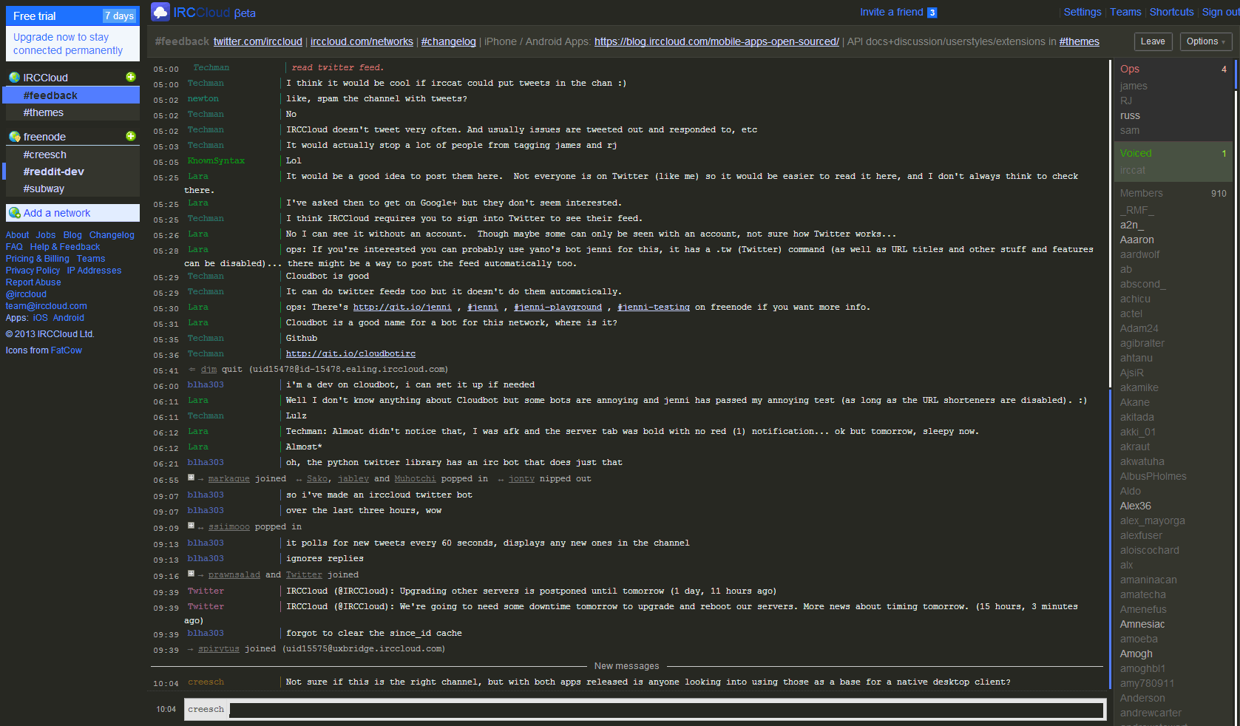Click Sign out
Viewport: 1240px width, 726px height.
point(1220,12)
